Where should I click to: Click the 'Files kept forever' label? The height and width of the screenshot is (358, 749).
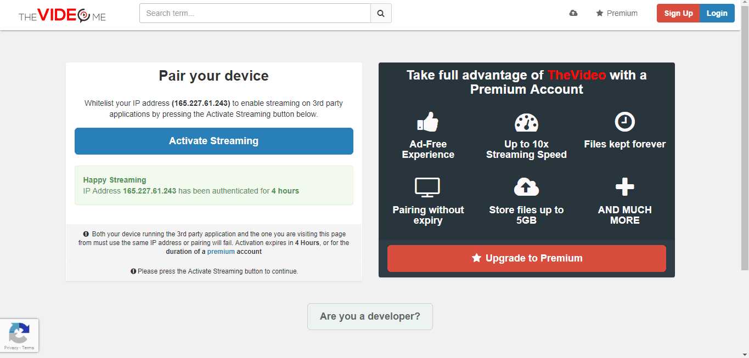(x=625, y=144)
